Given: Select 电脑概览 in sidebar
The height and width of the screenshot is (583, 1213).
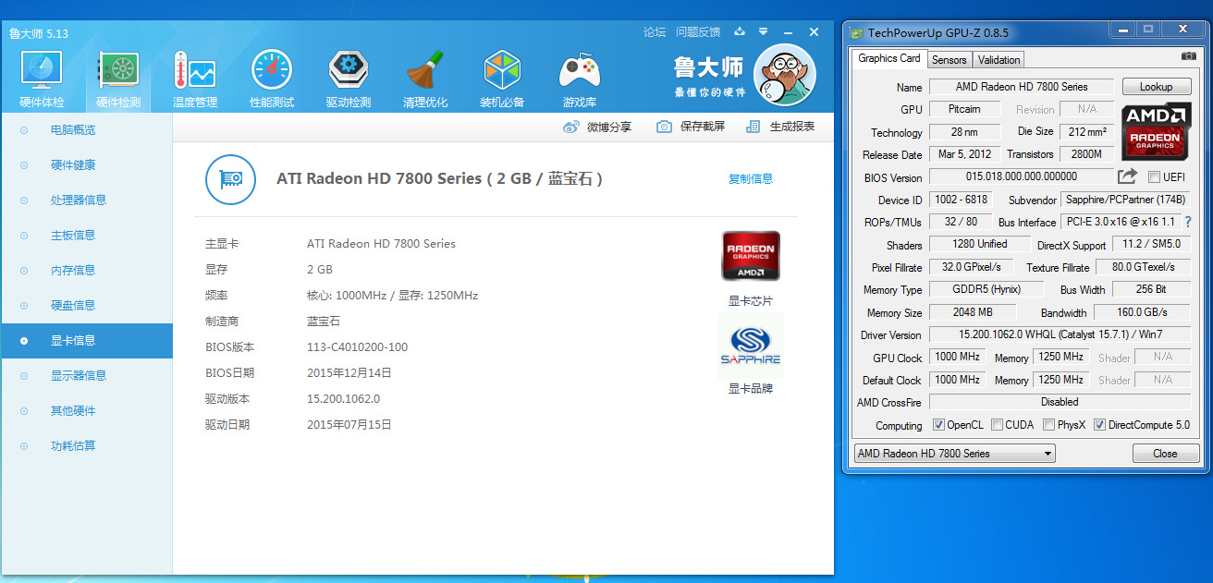Looking at the screenshot, I should (87, 129).
